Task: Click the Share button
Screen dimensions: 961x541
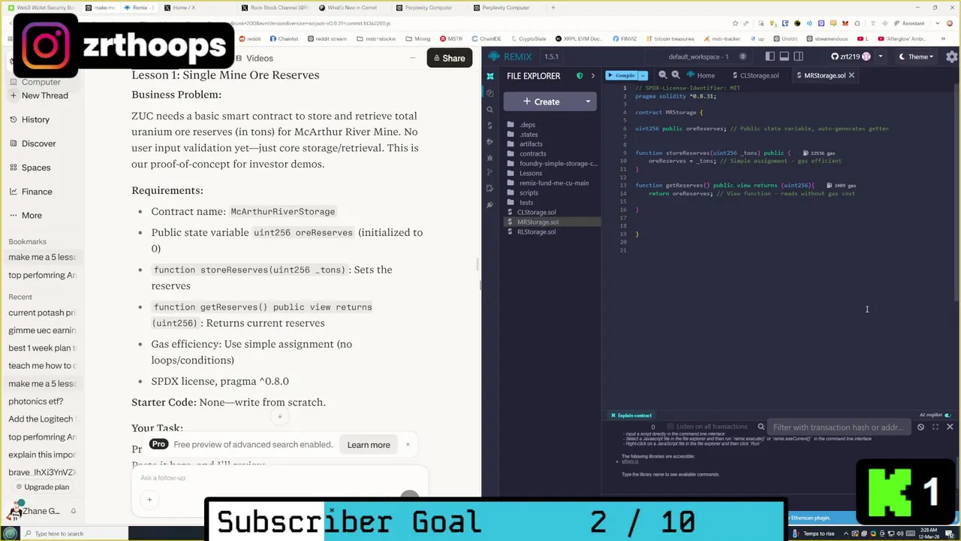Action: click(x=450, y=58)
